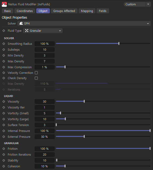The width and height of the screenshot is (153, 170).
Task: Click the SPH solver wave icon
Action: pos(21,23)
